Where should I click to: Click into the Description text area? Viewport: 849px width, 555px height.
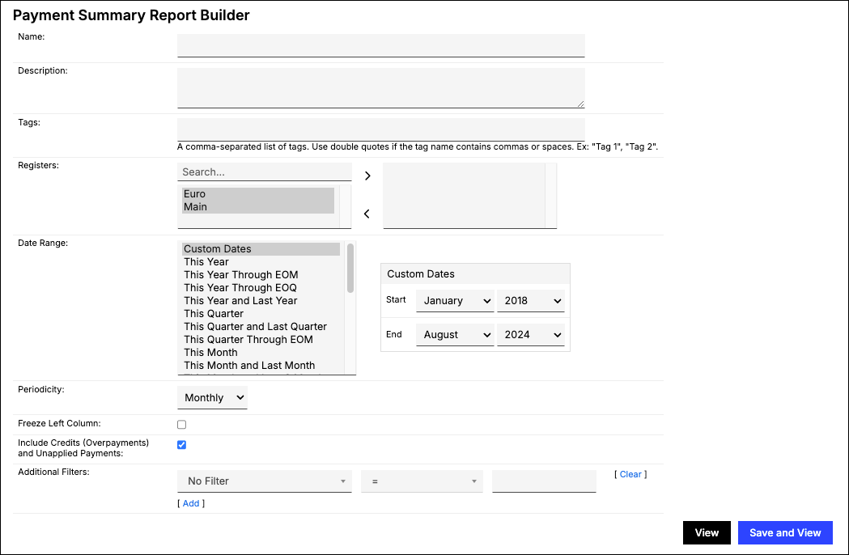[x=381, y=87]
